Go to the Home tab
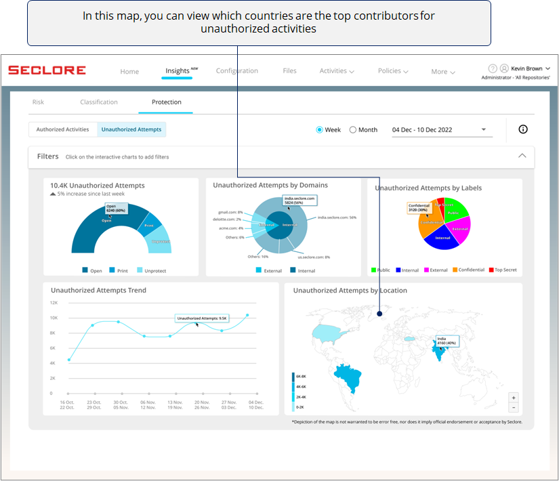 pos(129,71)
